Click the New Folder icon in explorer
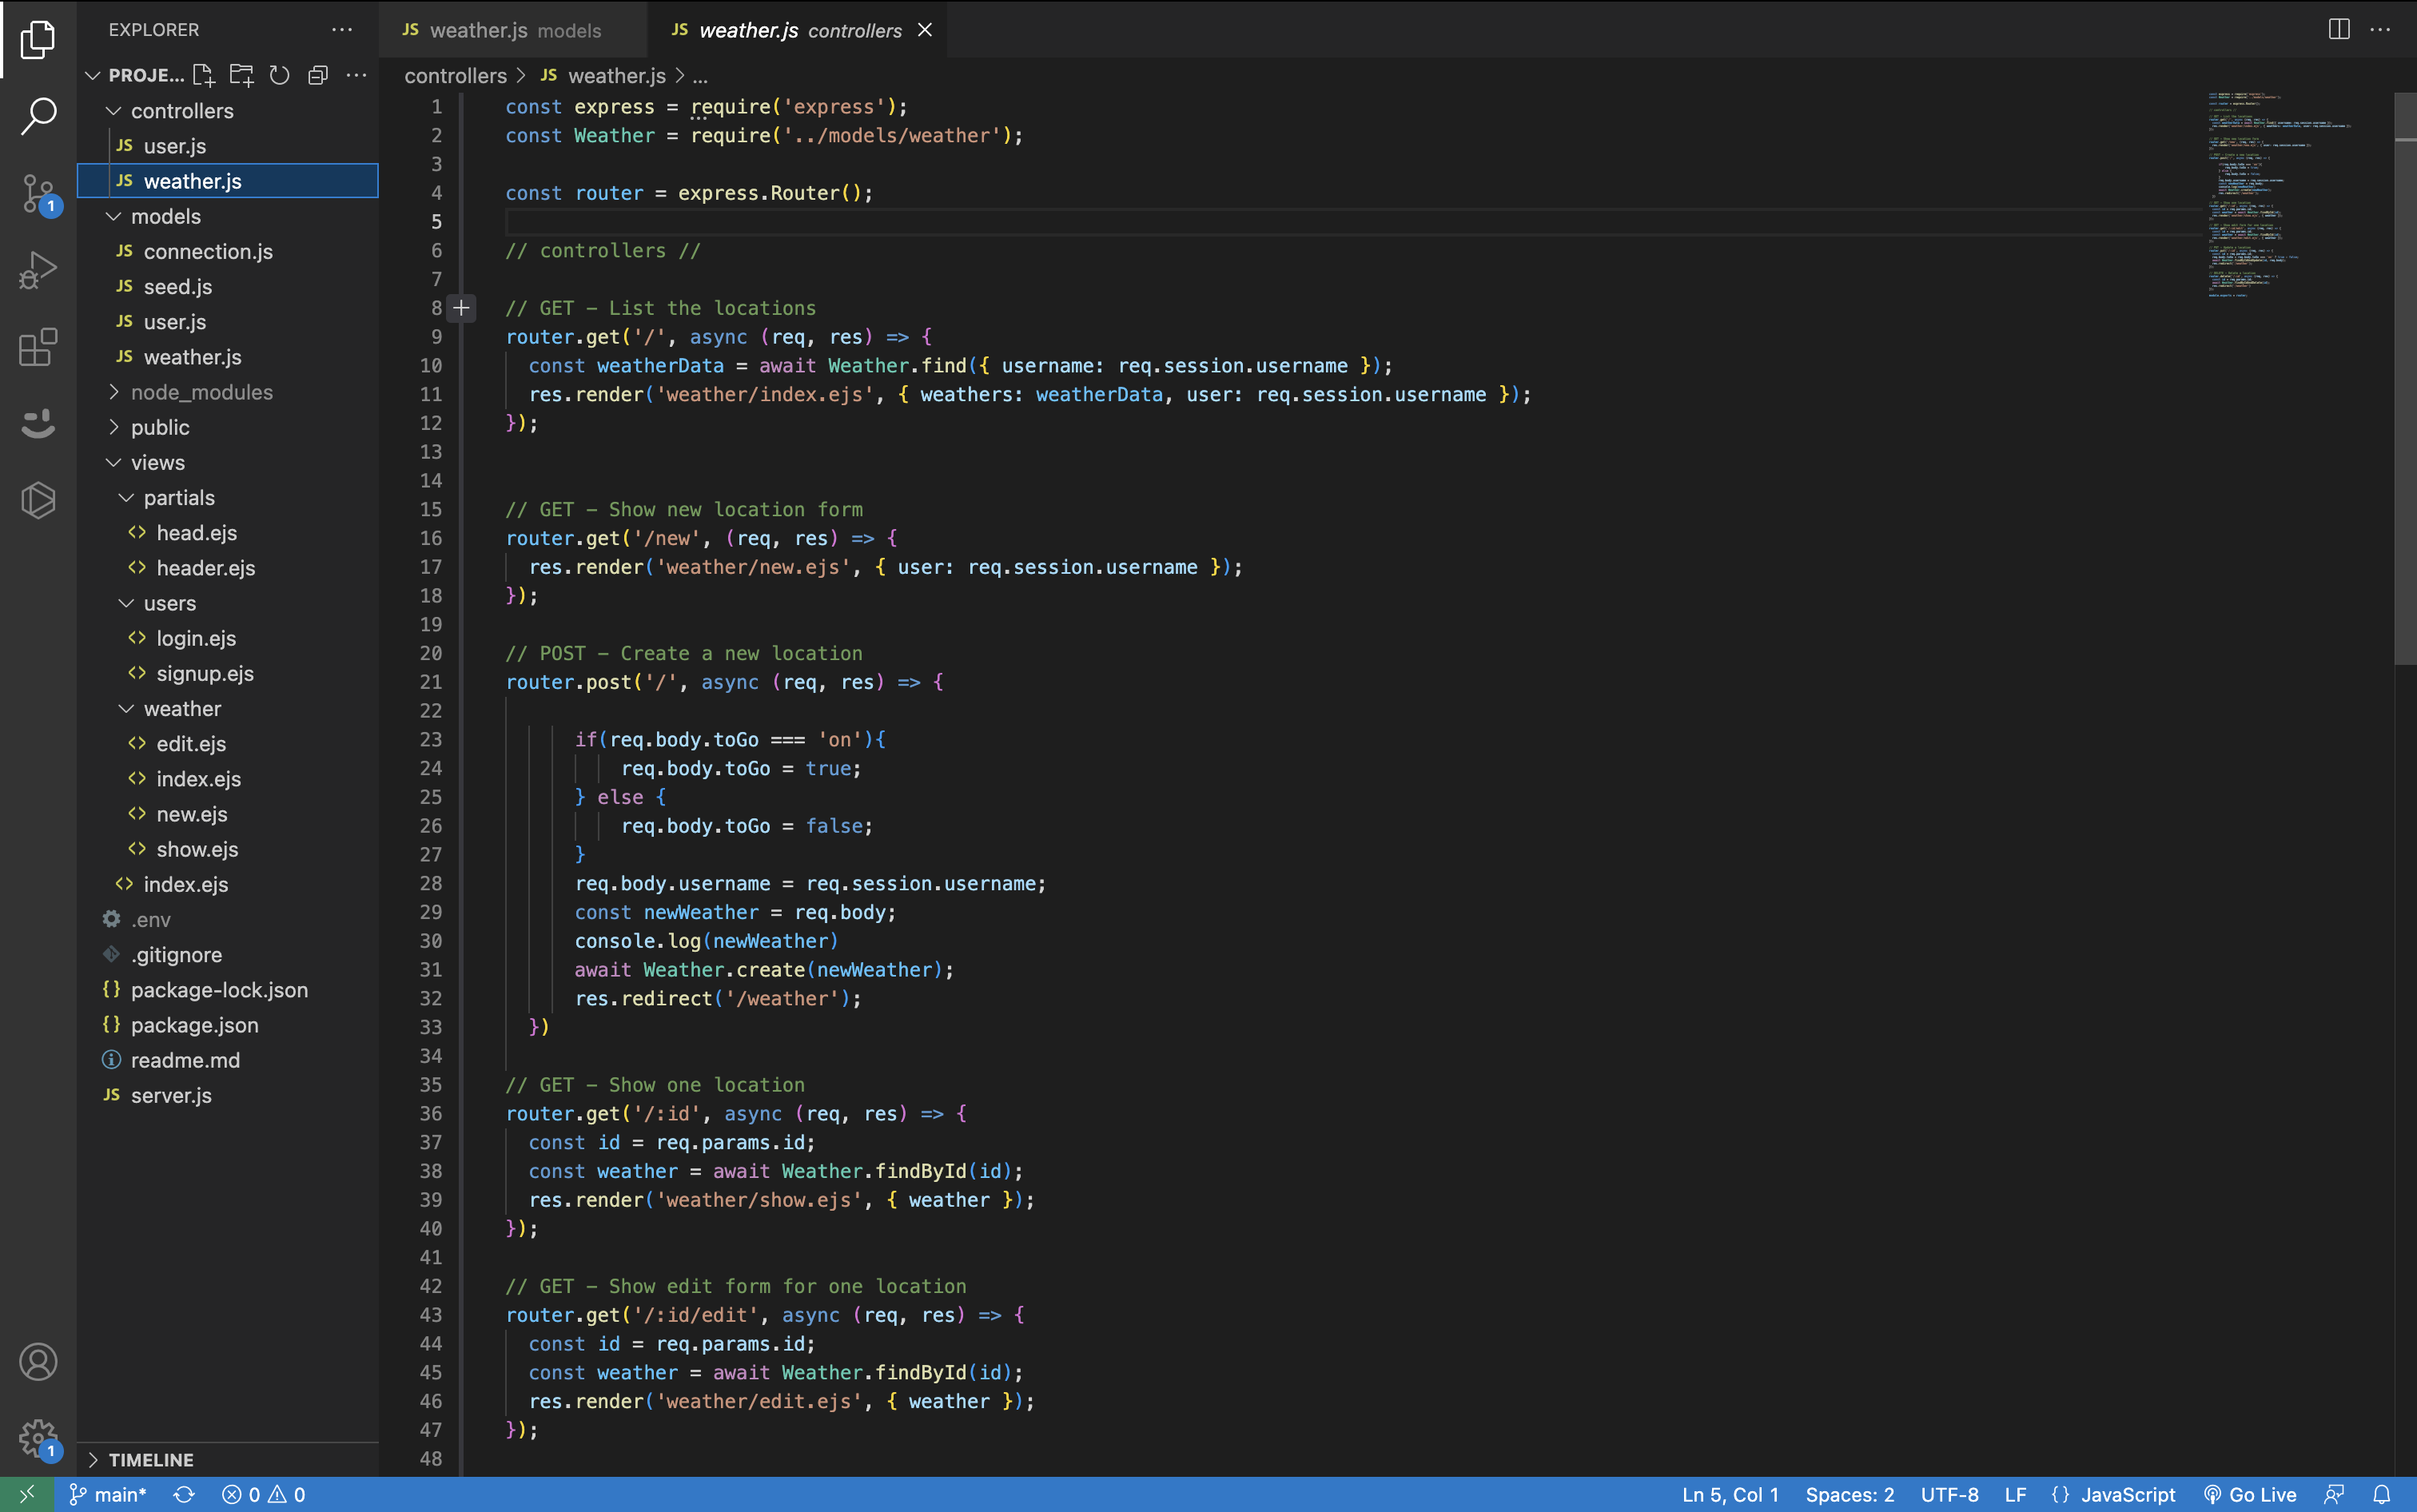 click(x=241, y=75)
